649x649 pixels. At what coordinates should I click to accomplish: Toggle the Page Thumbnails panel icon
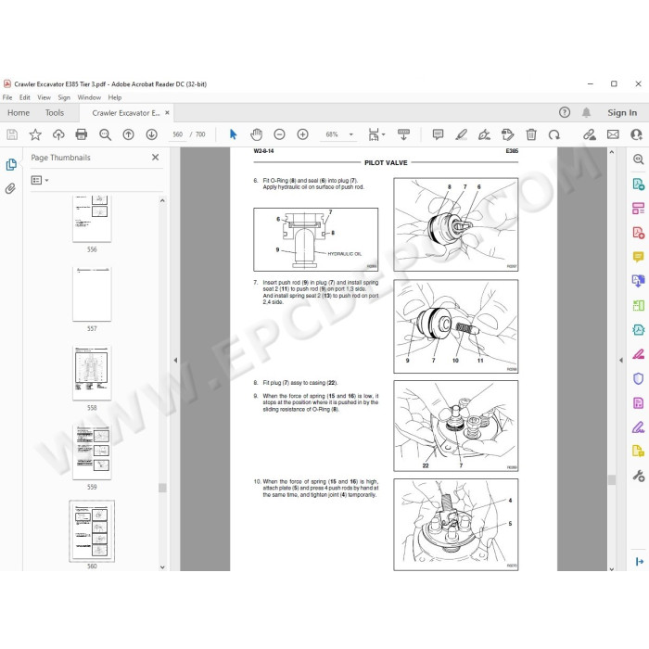[x=11, y=164]
